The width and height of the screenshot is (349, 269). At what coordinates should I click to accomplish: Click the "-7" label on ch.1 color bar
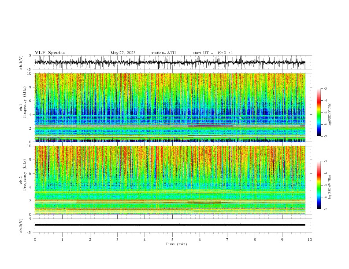(325, 137)
